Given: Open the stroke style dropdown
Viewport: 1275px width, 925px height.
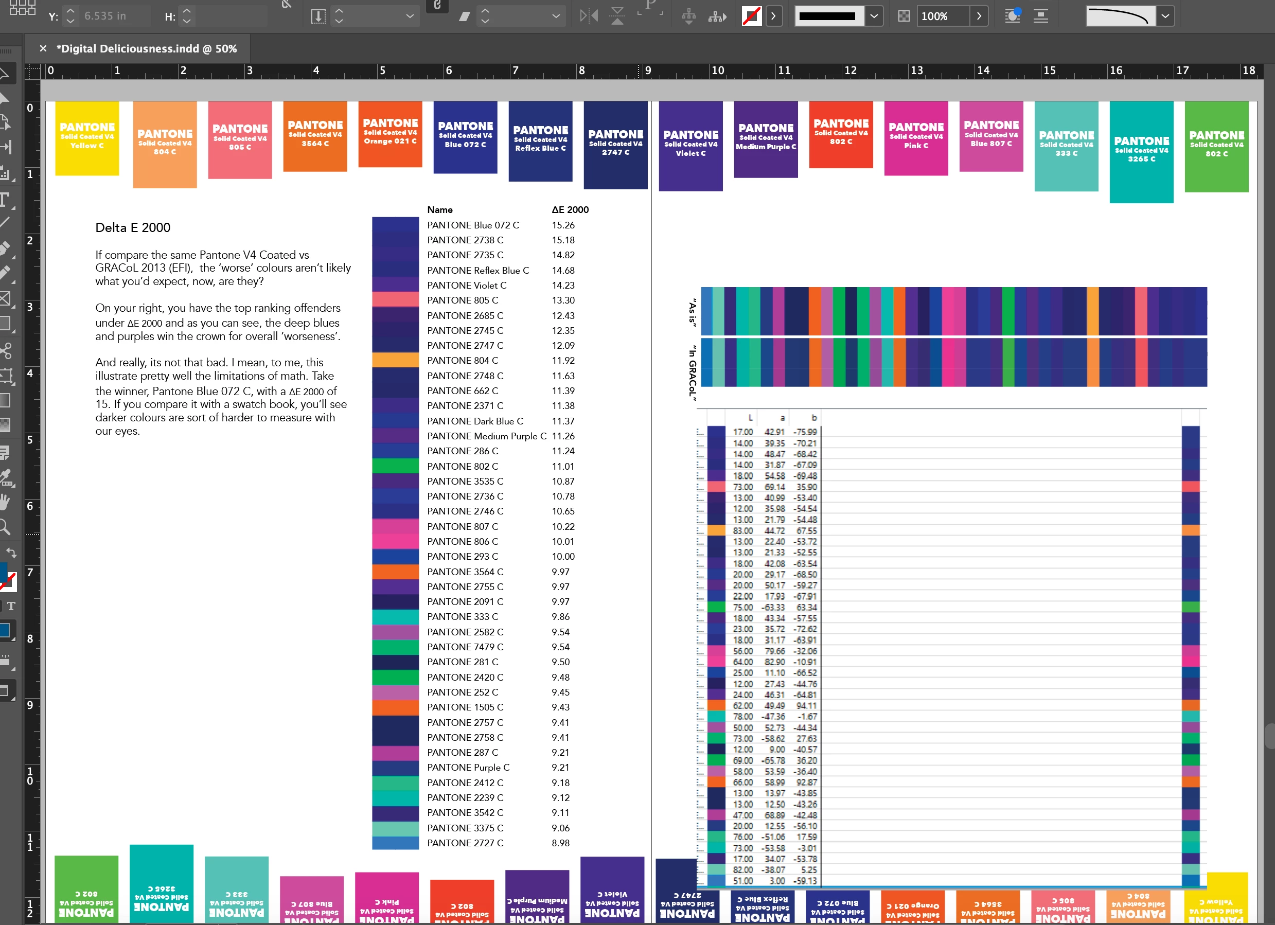Looking at the screenshot, I should [874, 16].
